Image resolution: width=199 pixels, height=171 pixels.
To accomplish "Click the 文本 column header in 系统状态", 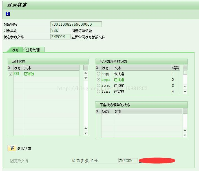I will 51,68.
